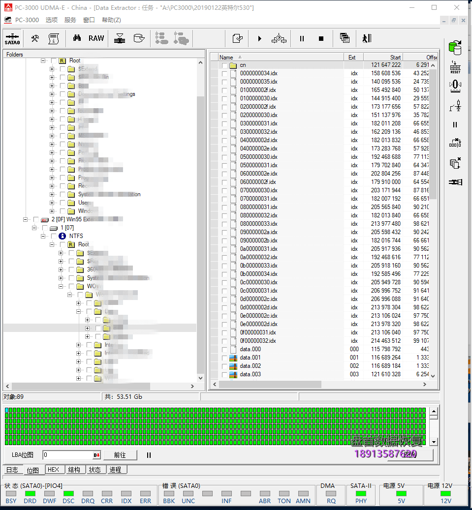Expand the folder ending in 'ttings'
This screenshot has width=472, height=510.
51,94
